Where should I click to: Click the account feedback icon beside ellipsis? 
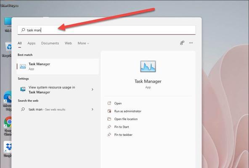[x=182, y=43]
